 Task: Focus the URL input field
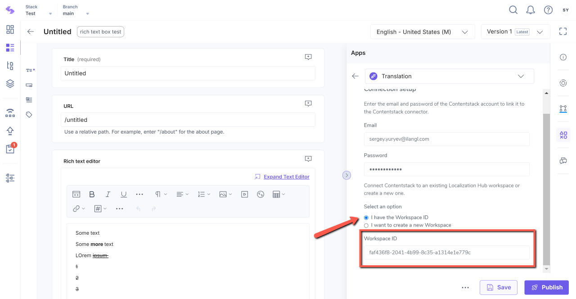pos(188,120)
